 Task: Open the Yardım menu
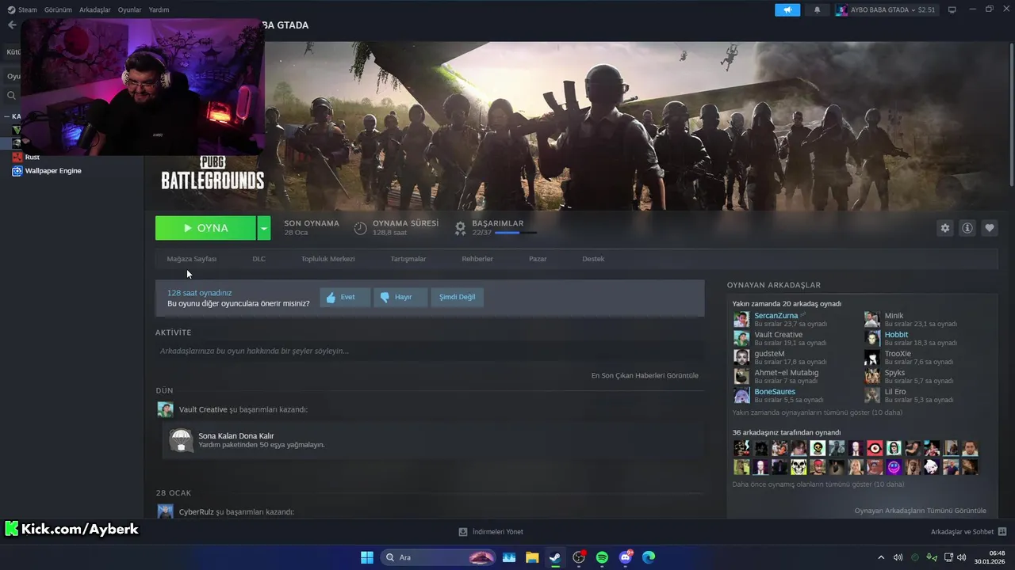159,9
